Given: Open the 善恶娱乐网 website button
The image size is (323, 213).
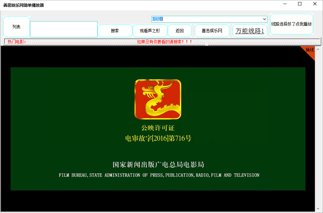Looking at the screenshot, I should [212, 31].
